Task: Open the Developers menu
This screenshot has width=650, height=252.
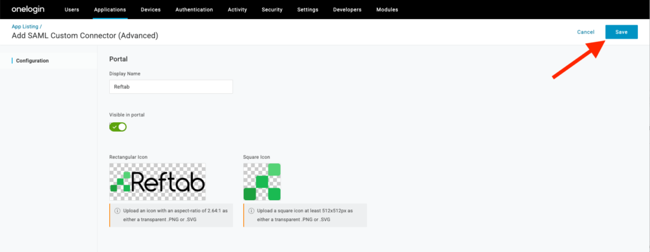Action: (347, 9)
